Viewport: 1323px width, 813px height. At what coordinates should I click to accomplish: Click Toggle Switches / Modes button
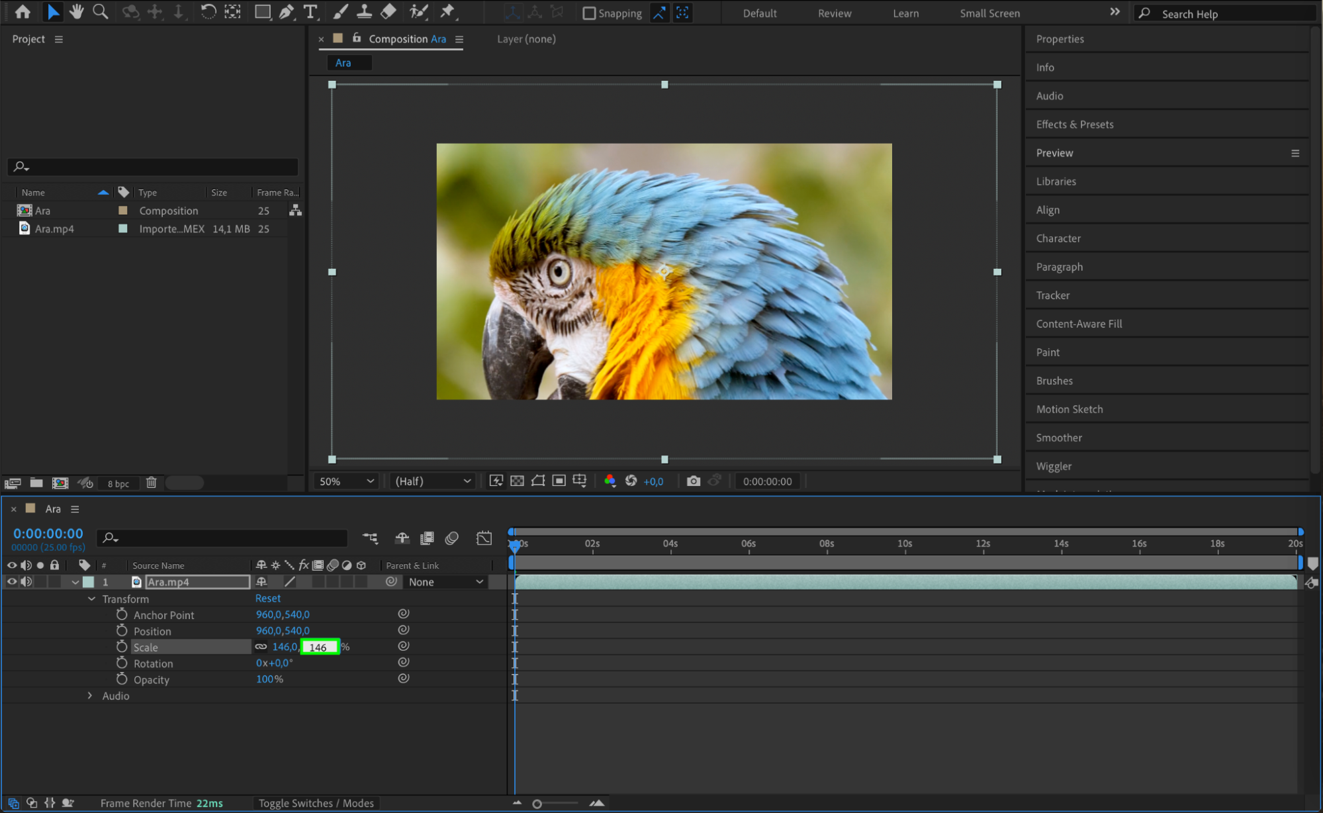(316, 803)
